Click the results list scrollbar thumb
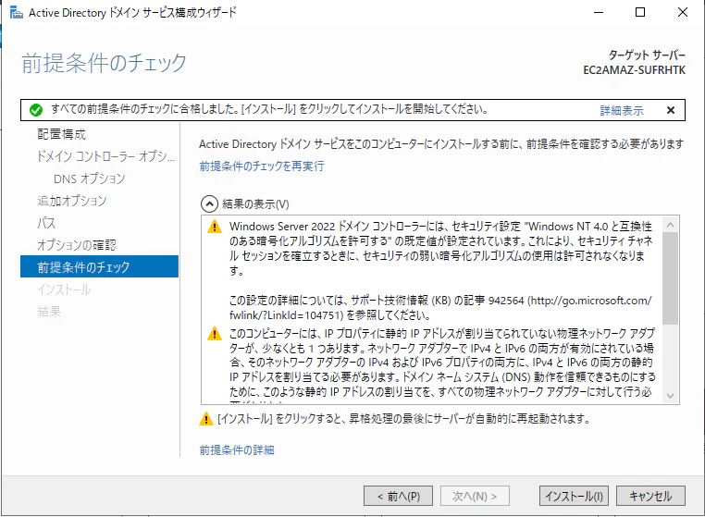705x517 pixels. [671, 278]
